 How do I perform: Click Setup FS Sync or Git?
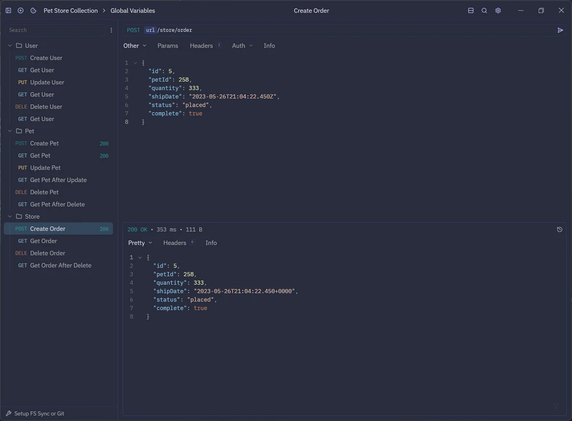coord(39,414)
